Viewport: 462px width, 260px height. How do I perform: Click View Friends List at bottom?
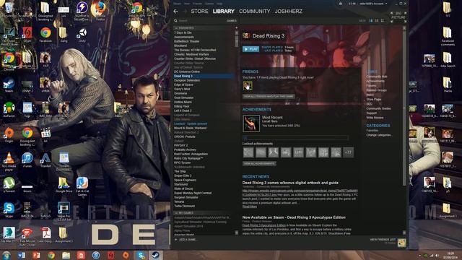pos(383,240)
